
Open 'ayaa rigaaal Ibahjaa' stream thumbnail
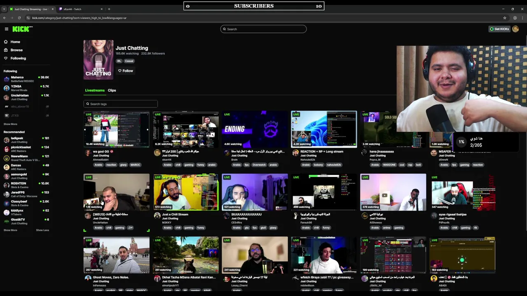coord(462,192)
